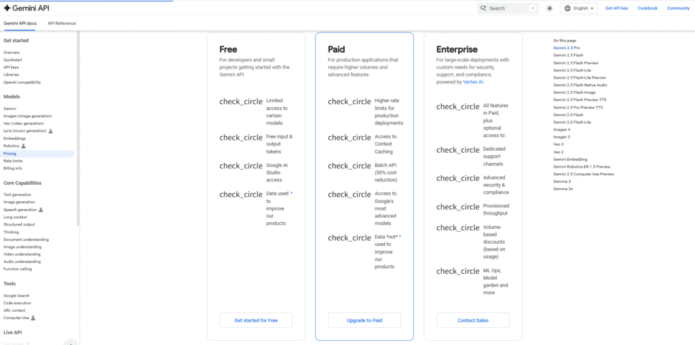Focus the Search input field
Viewport: 695px width, 345px height.
[506, 8]
